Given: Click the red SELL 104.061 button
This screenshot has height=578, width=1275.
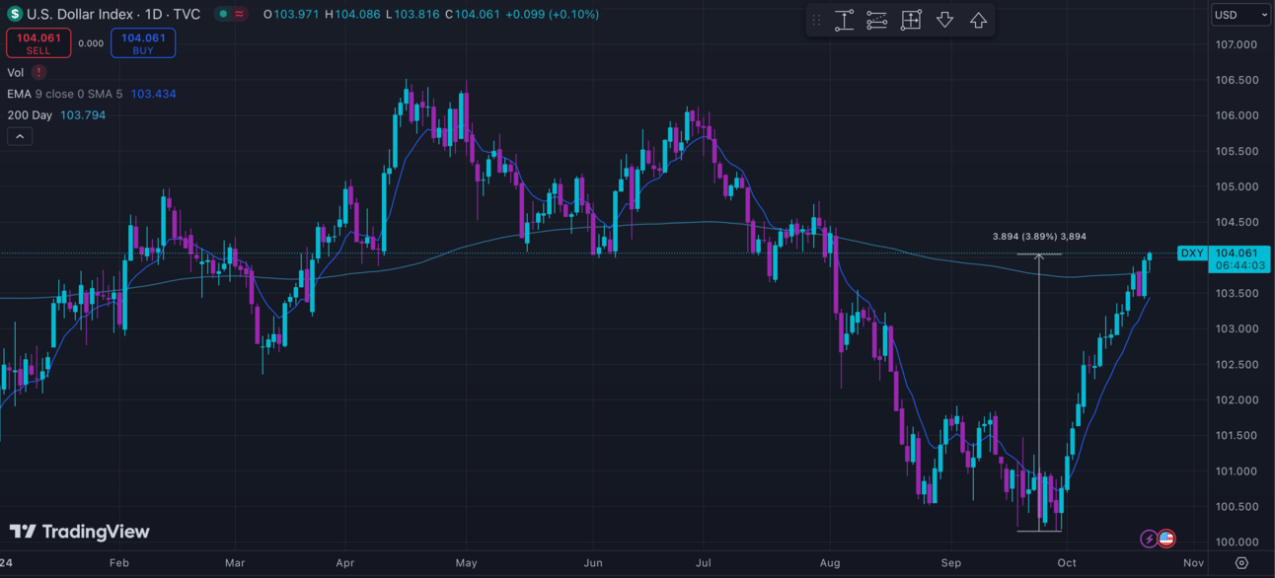Looking at the screenshot, I should point(38,43).
